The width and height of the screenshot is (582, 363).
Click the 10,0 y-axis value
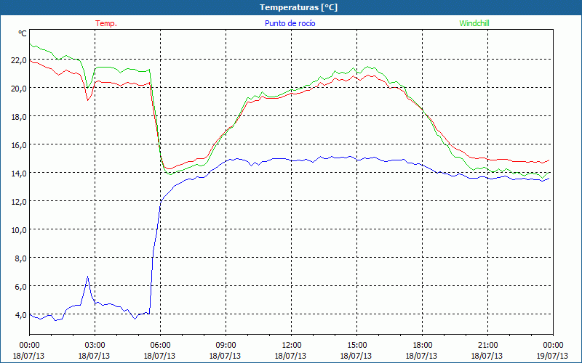tap(19, 230)
